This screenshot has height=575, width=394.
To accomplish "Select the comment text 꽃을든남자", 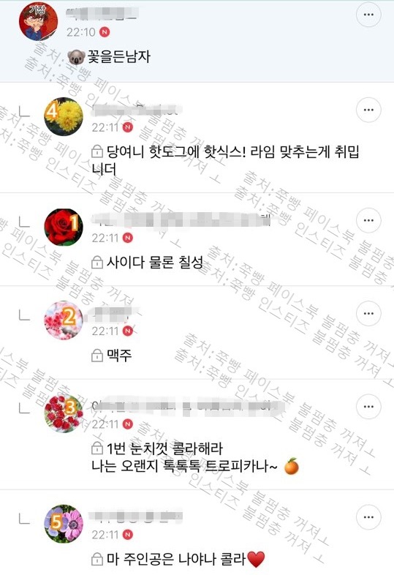I will (118, 57).
